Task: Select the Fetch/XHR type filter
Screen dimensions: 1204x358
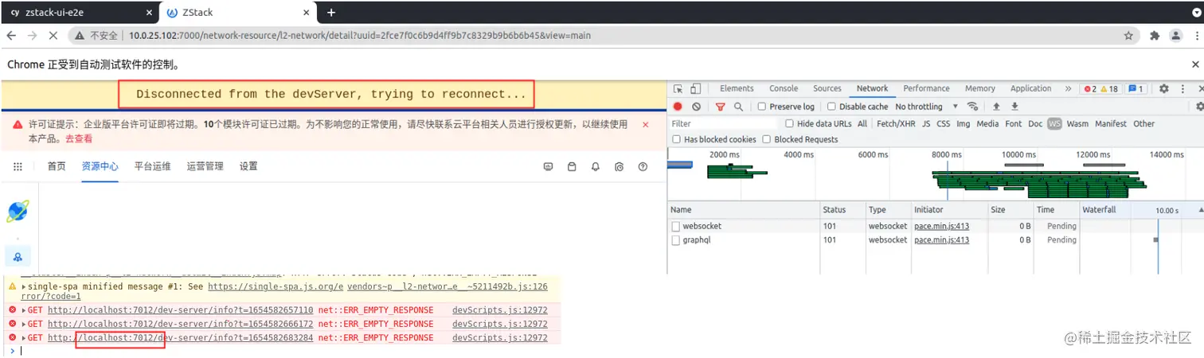Action: pyautogui.click(x=896, y=123)
